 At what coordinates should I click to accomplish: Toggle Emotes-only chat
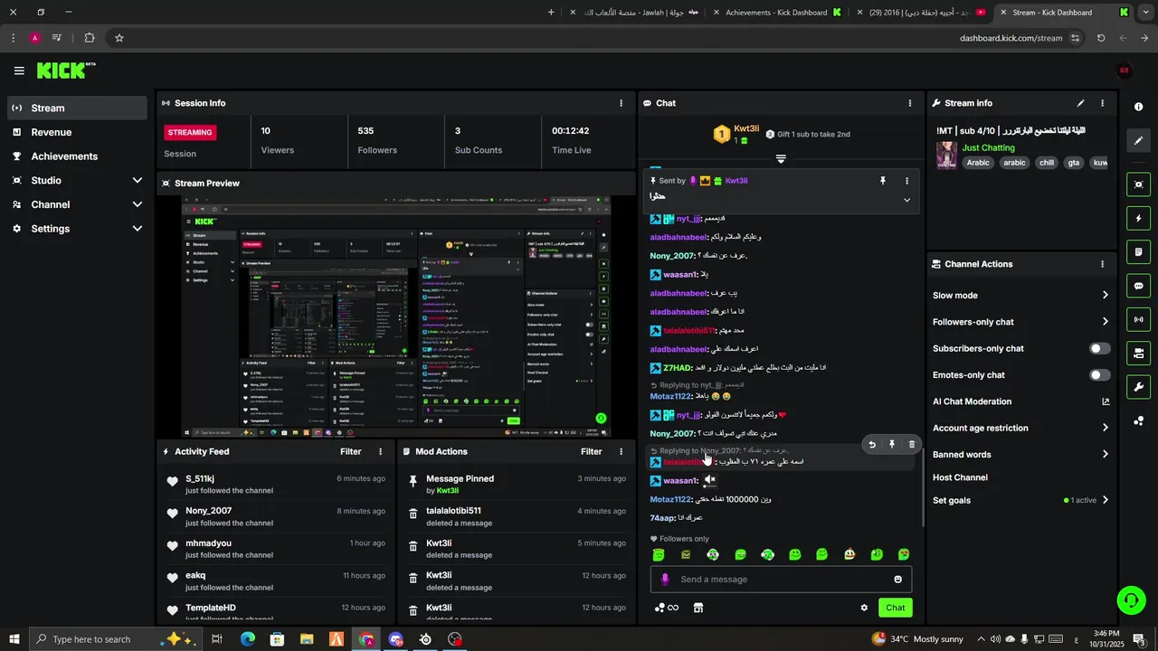[x=1099, y=375]
